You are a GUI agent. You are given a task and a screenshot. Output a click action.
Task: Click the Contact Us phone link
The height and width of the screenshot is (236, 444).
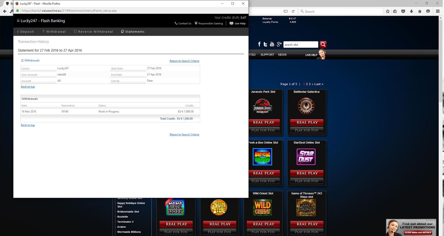tap(183, 24)
